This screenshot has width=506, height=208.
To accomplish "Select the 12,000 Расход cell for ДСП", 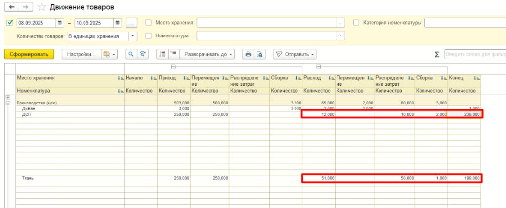I will [x=319, y=114].
